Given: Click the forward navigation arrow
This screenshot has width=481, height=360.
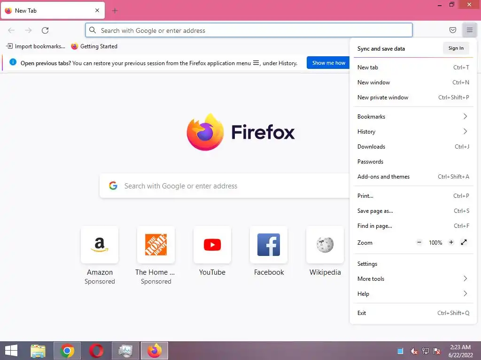Looking at the screenshot, I should (x=28, y=30).
